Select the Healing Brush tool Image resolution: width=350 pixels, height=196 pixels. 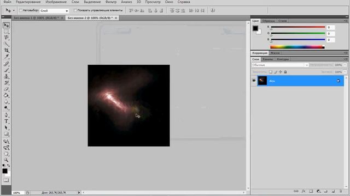(6, 64)
